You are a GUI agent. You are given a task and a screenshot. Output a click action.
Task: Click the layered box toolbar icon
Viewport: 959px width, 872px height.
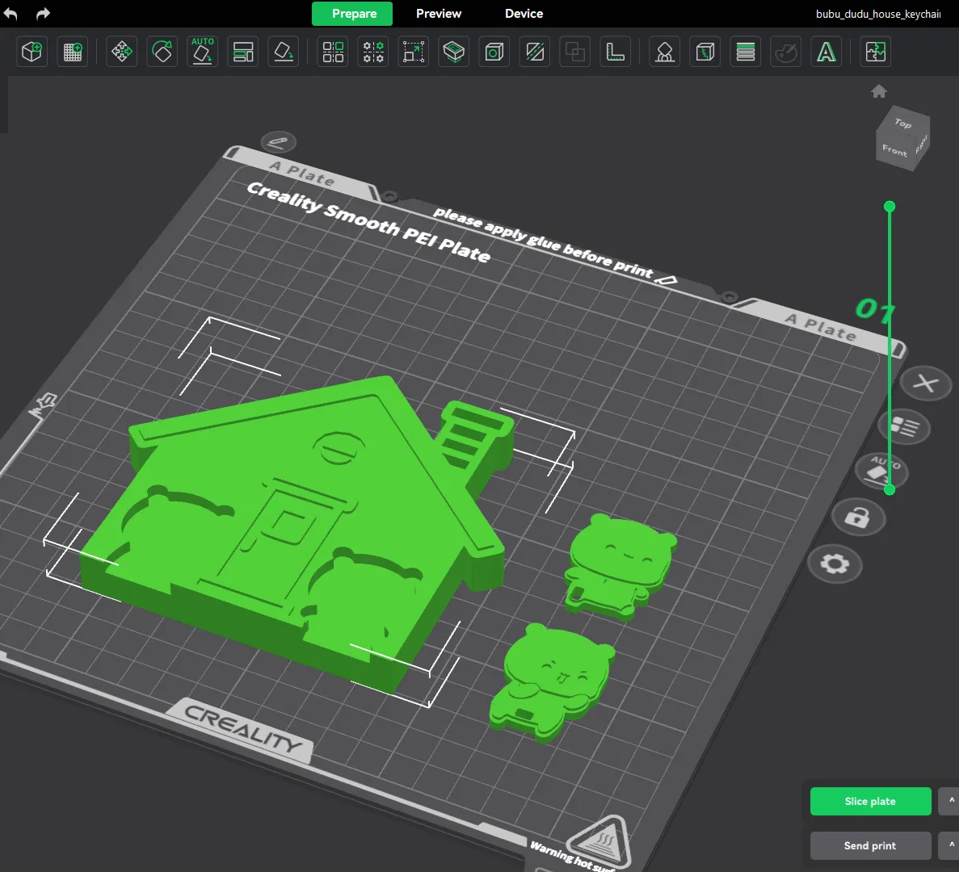click(454, 52)
